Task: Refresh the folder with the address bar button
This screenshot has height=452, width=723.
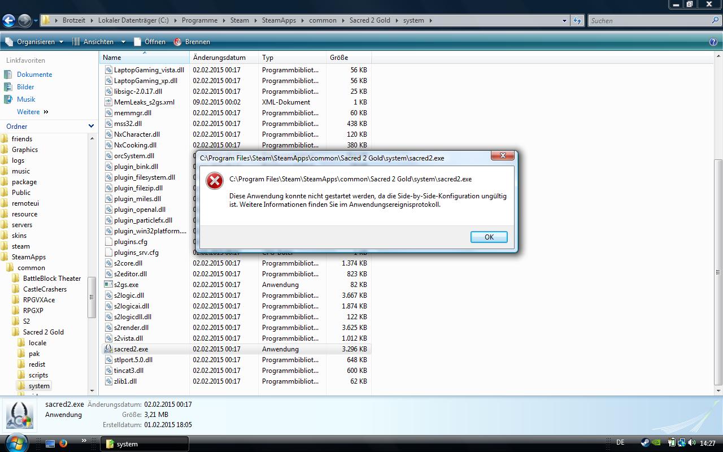Action: pyautogui.click(x=577, y=20)
